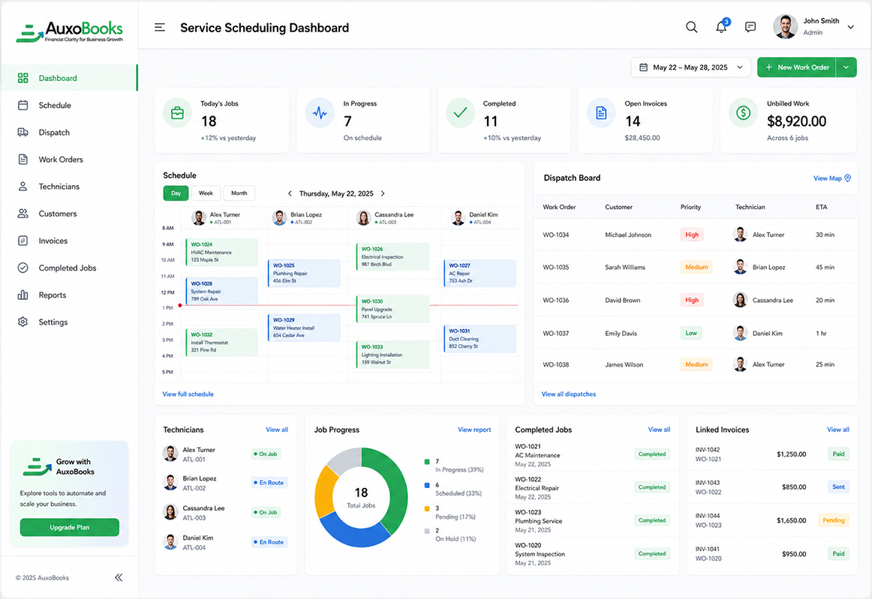Click View Map link
Image resolution: width=872 pixels, height=599 pixels.
[x=828, y=178]
